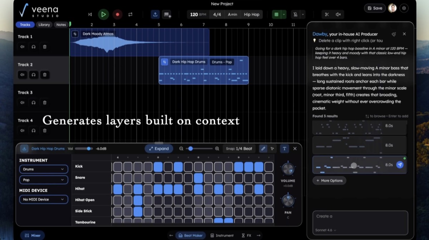Viewport: 429px width, 240px height.
Task: Mute Track 2 with its speaker icon
Action: tap(22, 75)
